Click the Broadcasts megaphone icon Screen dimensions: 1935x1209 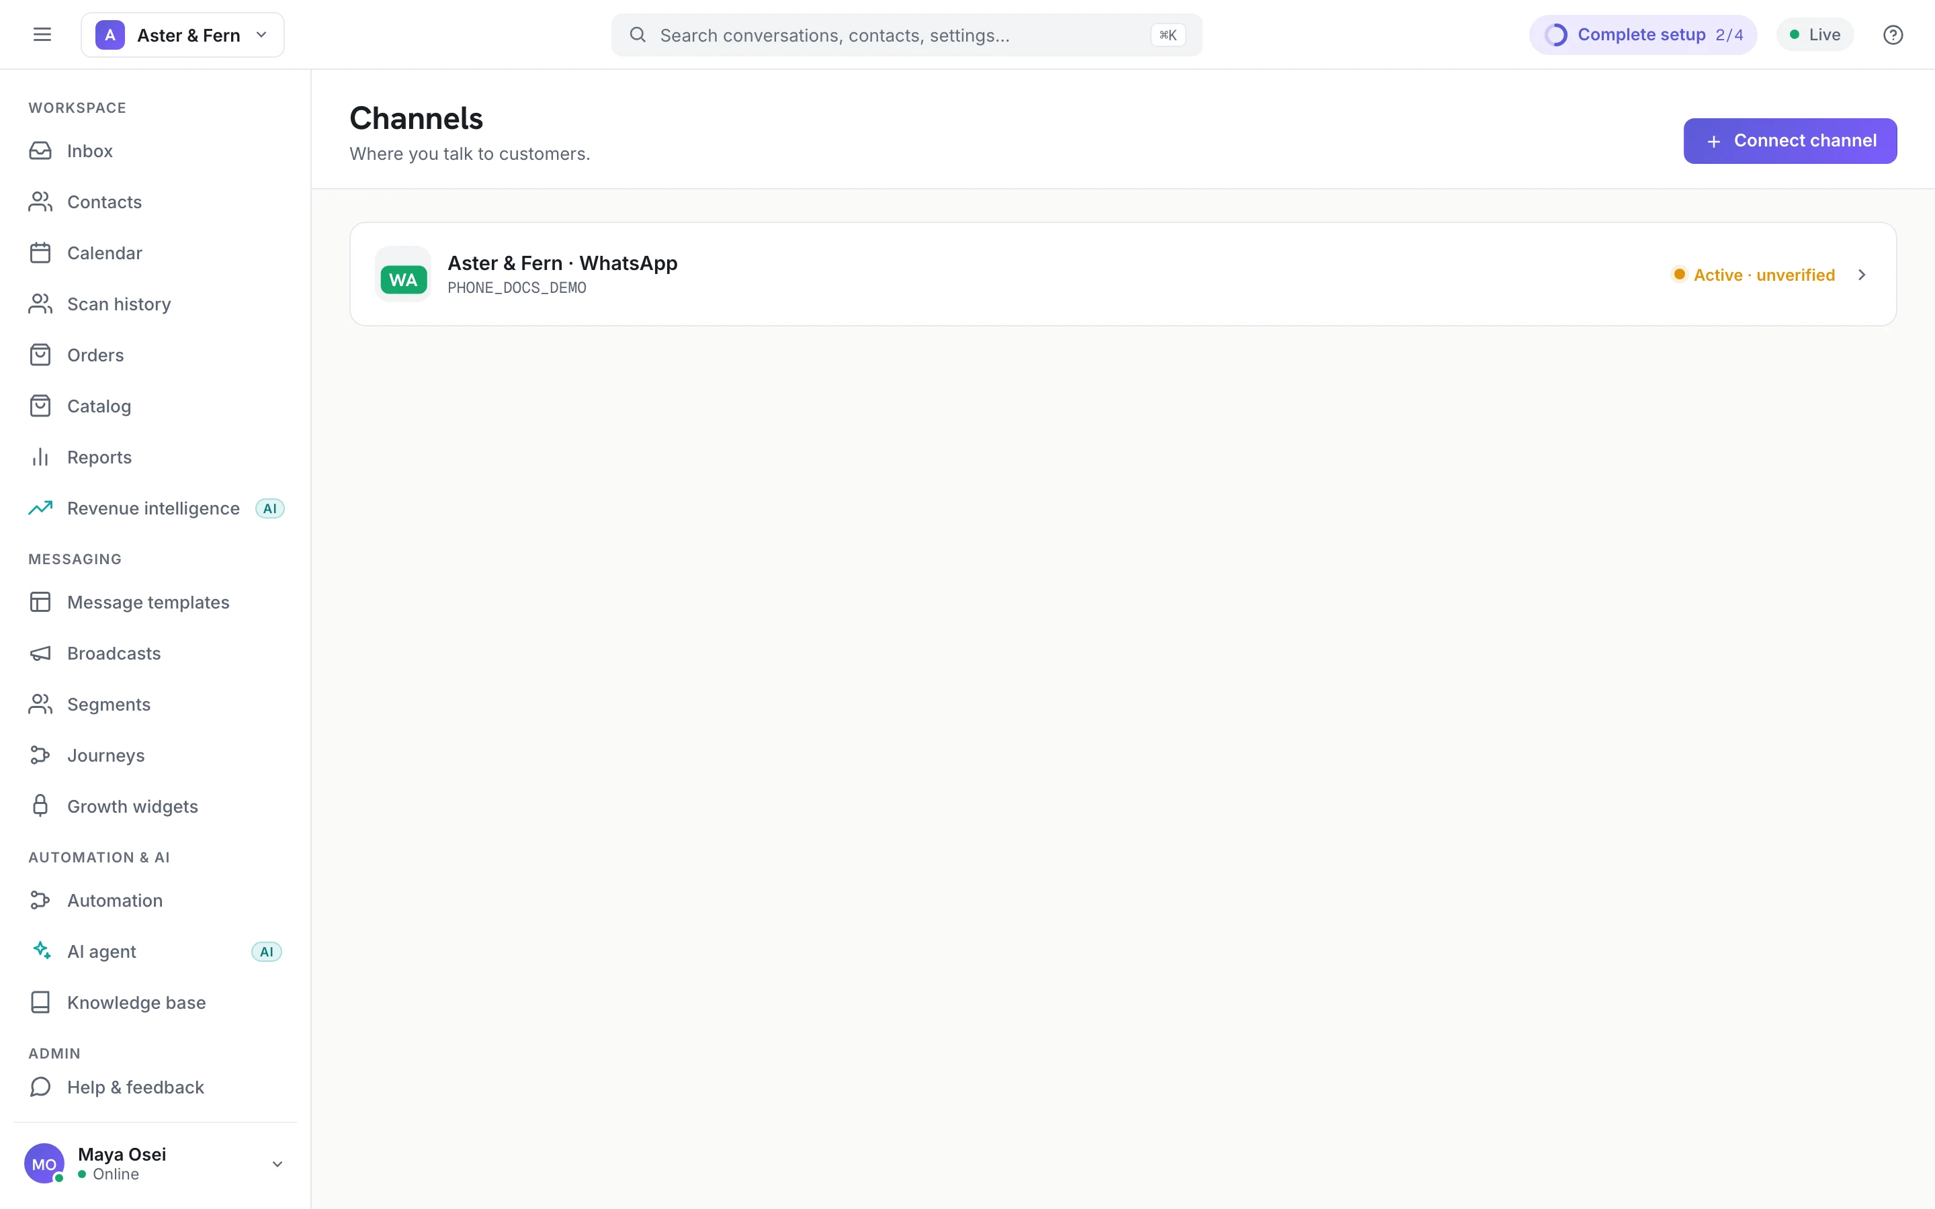tap(40, 654)
